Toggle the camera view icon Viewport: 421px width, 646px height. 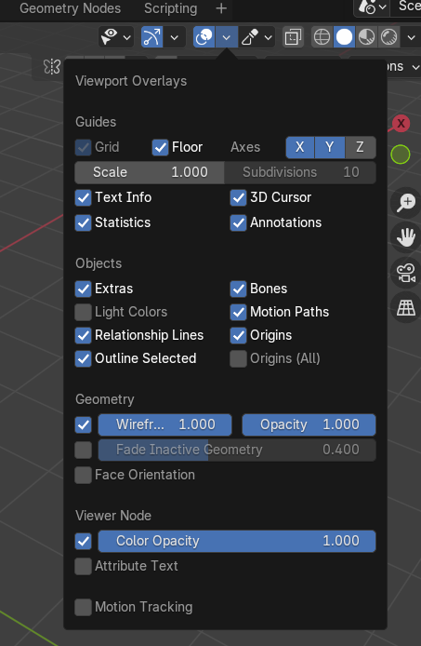[x=406, y=273]
